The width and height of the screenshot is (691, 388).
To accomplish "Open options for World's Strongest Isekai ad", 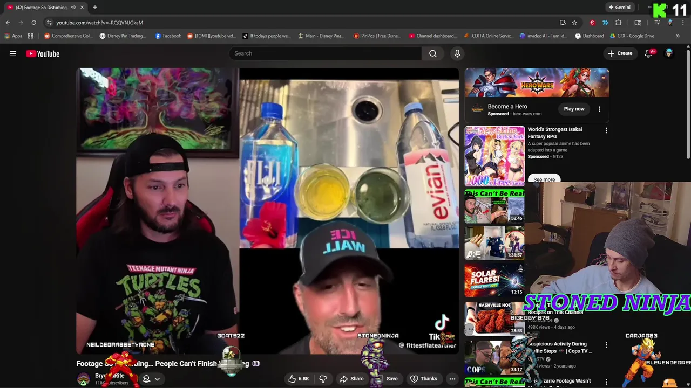I will [606, 130].
